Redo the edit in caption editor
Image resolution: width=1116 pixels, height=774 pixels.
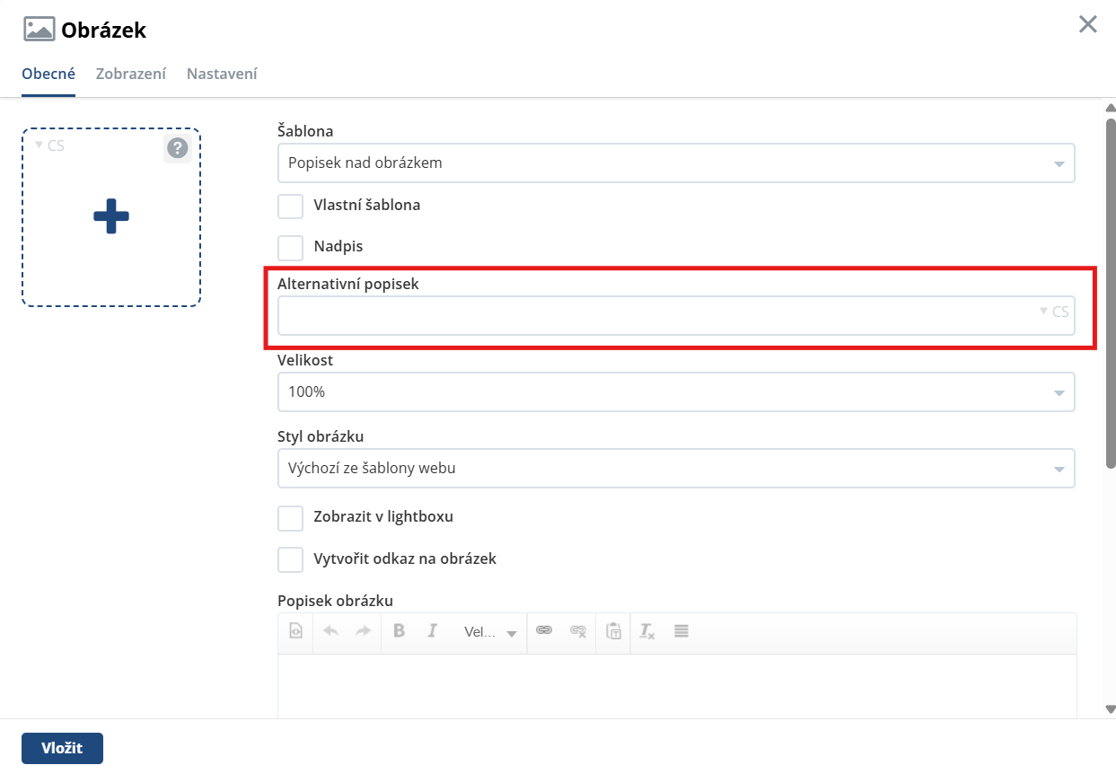(x=363, y=631)
